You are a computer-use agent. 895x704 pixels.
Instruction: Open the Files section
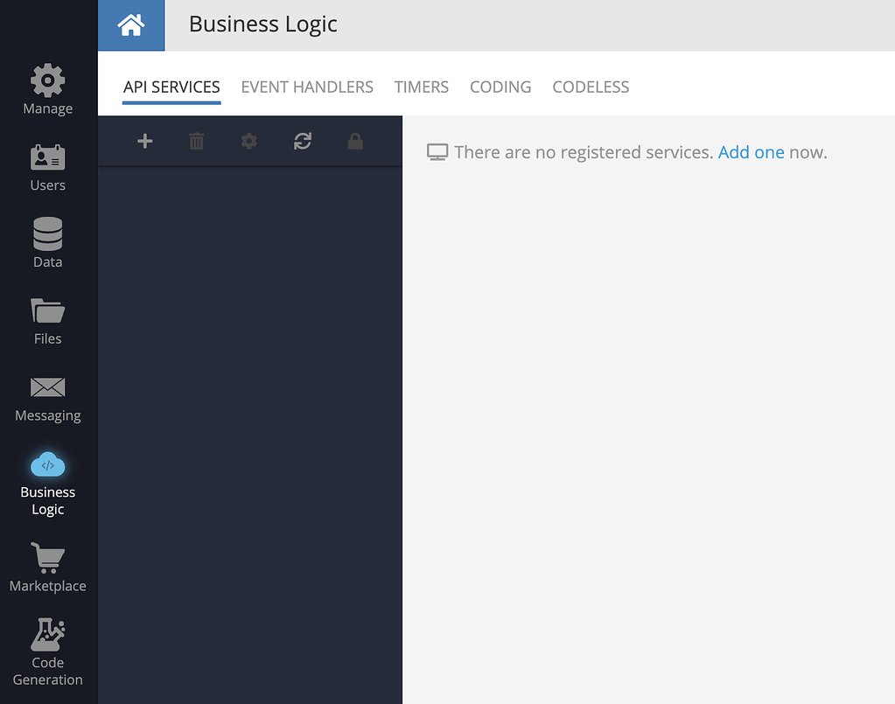[x=47, y=320]
